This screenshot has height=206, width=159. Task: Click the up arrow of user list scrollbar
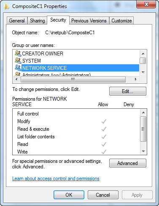pos(143,54)
